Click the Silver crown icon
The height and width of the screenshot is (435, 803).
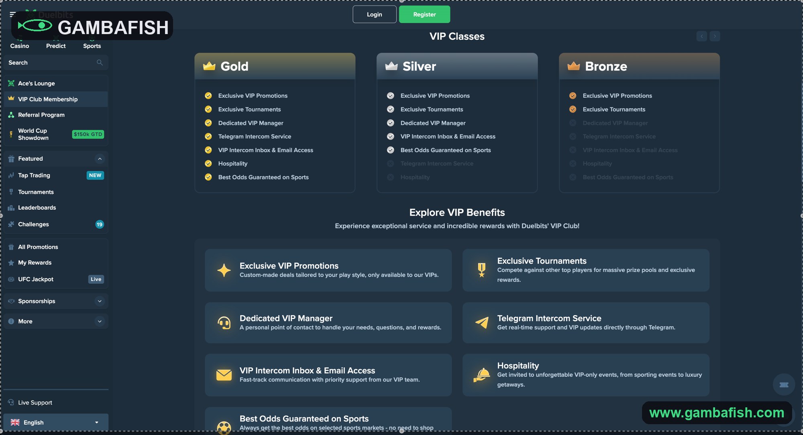click(x=391, y=66)
